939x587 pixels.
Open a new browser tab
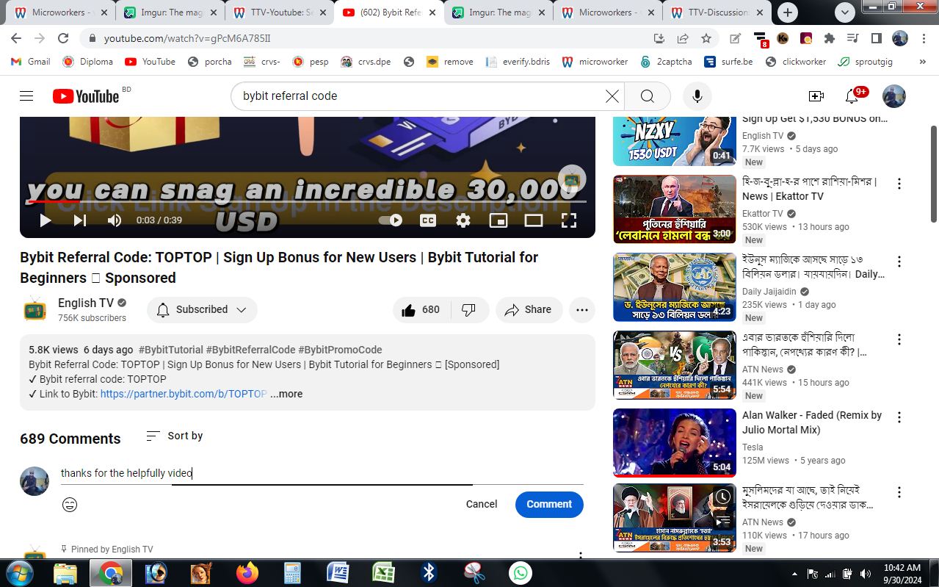pos(788,12)
